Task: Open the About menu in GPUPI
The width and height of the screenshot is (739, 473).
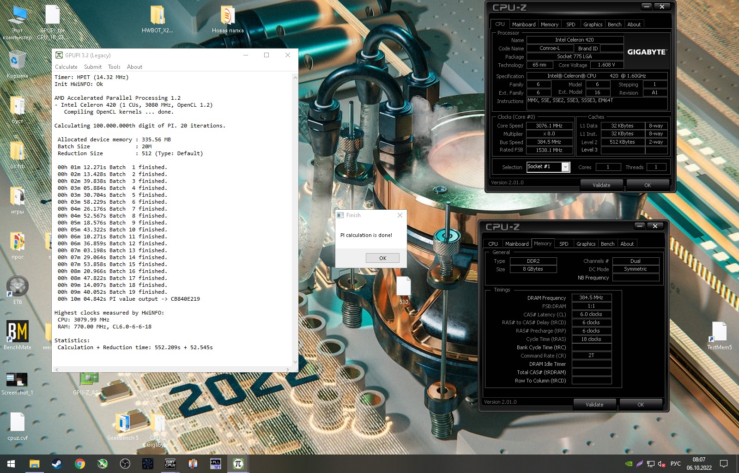Action: (x=134, y=67)
